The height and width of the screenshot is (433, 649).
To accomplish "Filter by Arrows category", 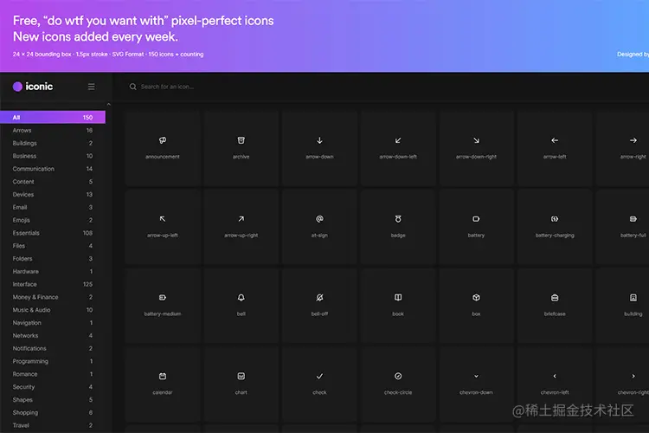I will click(x=53, y=130).
